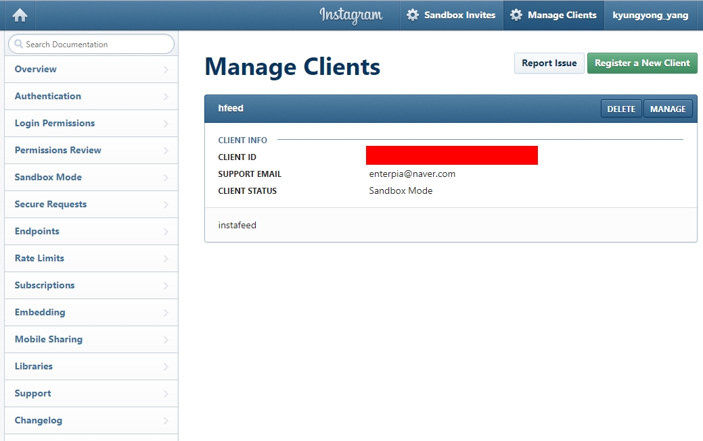Open Mobile Sharing sidebar item
The width and height of the screenshot is (703, 441).
point(49,339)
